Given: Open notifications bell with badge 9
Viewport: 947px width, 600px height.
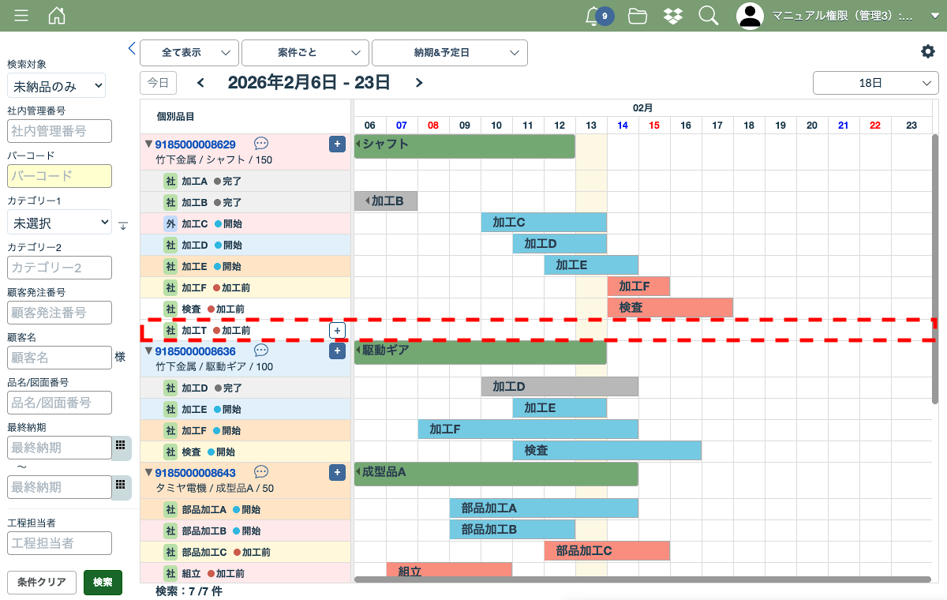Looking at the screenshot, I should tap(593, 16).
